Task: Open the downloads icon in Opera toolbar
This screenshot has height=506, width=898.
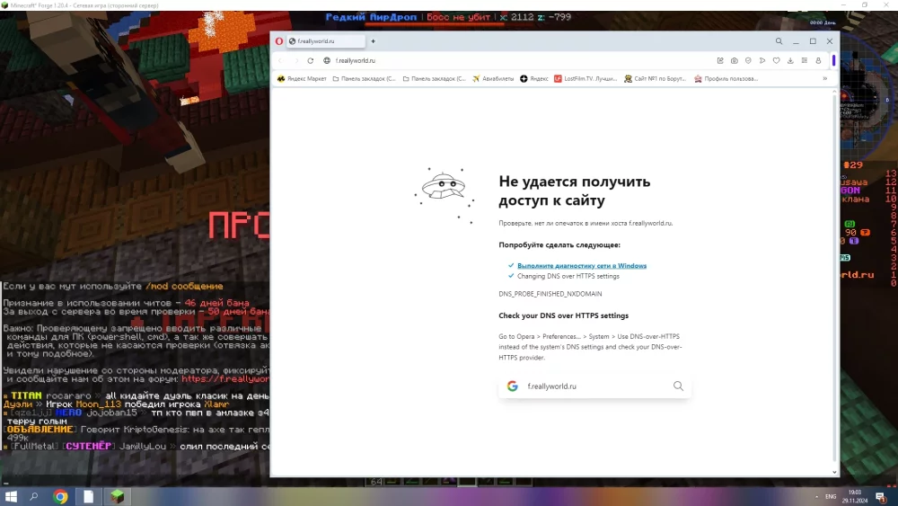Action: pos(790,61)
